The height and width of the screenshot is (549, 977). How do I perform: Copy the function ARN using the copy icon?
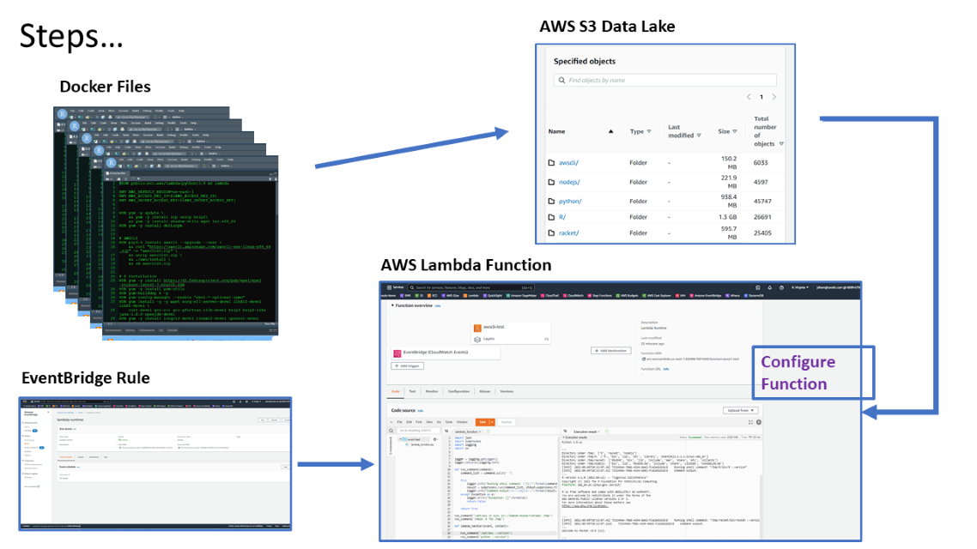pyautogui.click(x=646, y=357)
